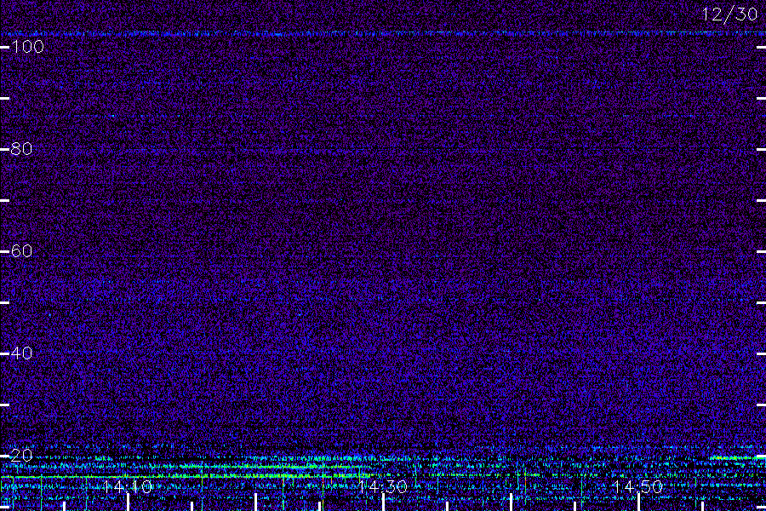The image size is (766, 511).
Task: Click the 40 frequency axis label
Action: coord(21,353)
